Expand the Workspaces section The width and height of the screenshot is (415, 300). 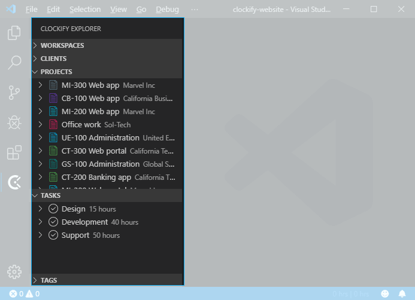pyautogui.click(x=107, y=45)
